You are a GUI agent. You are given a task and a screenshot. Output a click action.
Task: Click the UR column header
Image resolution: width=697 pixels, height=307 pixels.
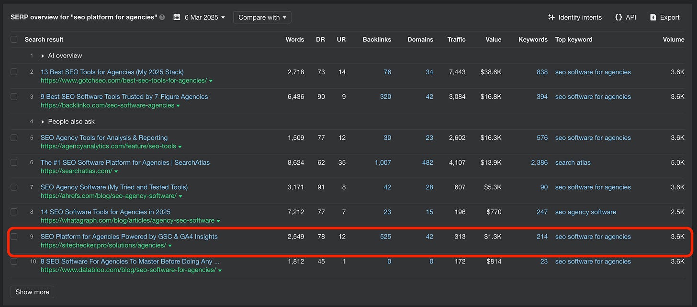341,39
